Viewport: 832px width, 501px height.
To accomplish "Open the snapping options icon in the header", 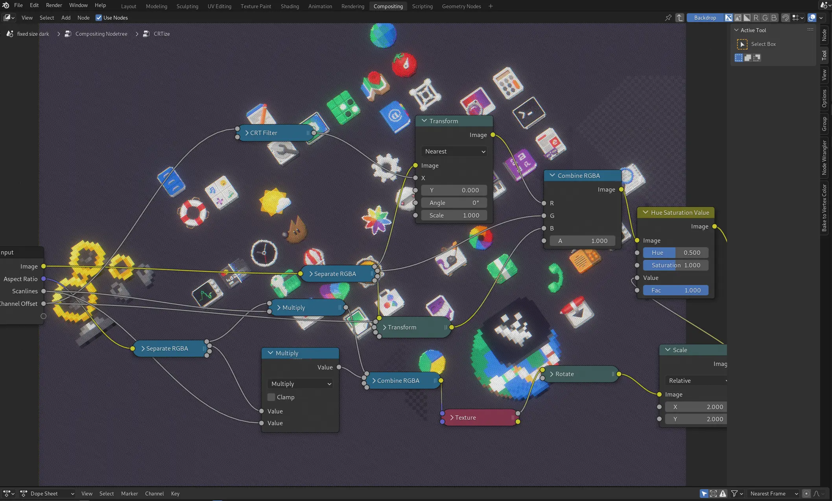I will coord(797,18).
